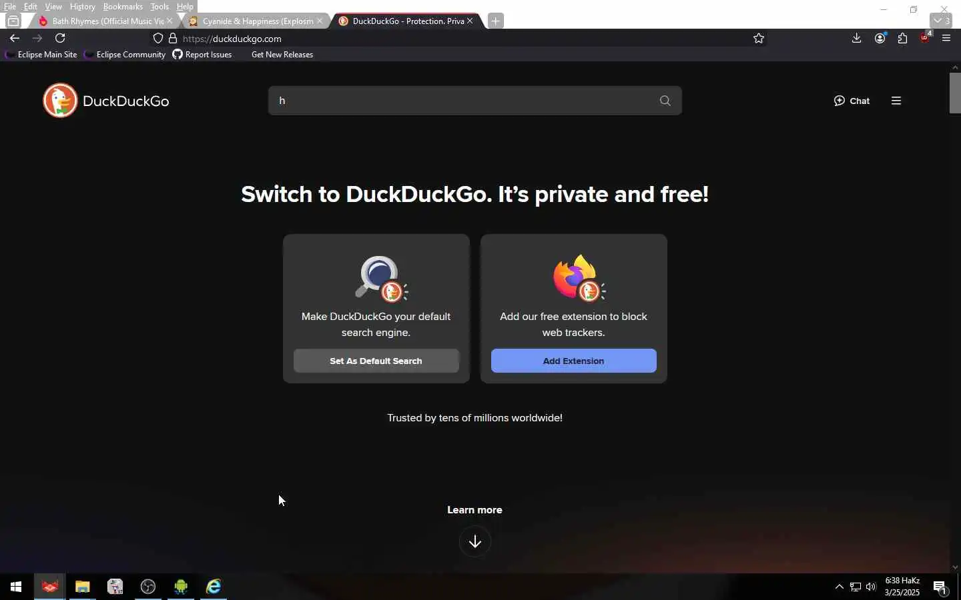Open the installer app in taskbar
961x600 pixels.
point(115,587)
